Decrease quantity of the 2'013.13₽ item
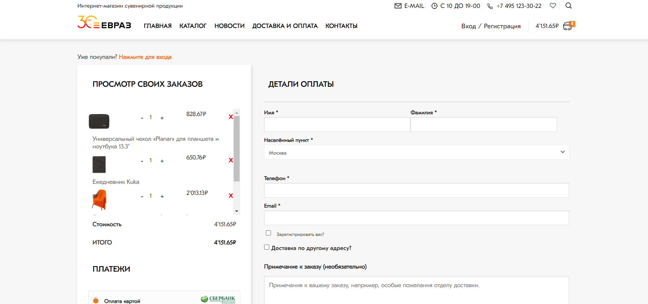 [x=142, y=197]
